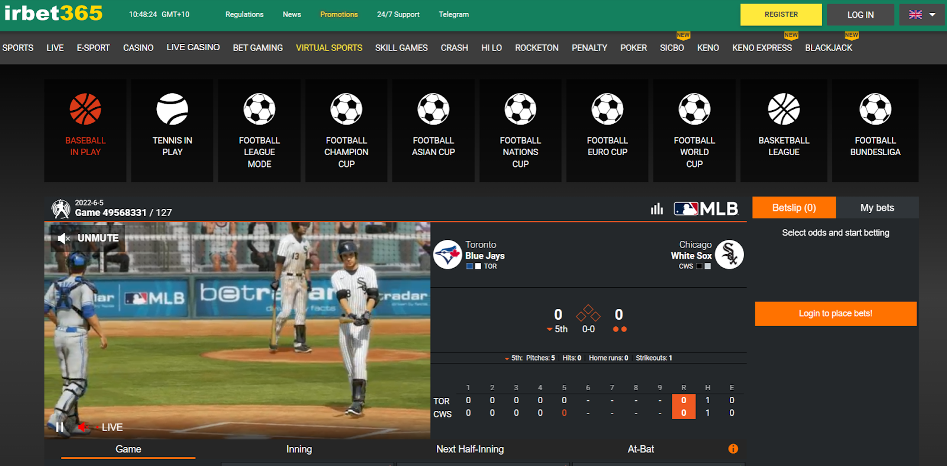Open the Telegram link
947x466 pixels.
coord(454,15)
